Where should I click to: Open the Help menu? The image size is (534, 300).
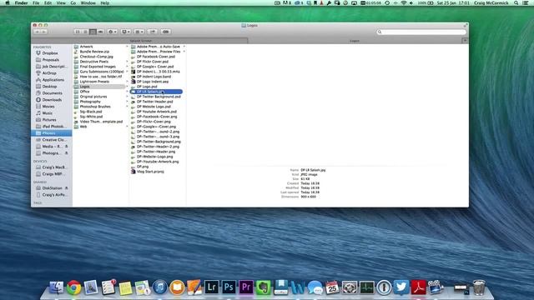tap(105, 3)
